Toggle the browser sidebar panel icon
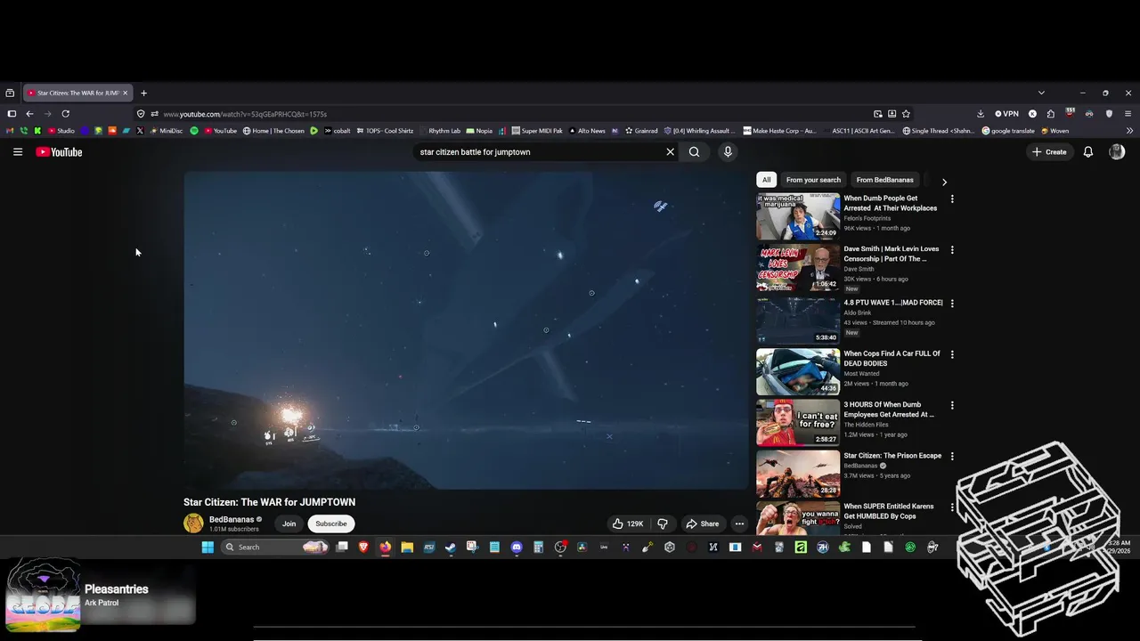This screenshot has width=1140, height=641. 12,114
